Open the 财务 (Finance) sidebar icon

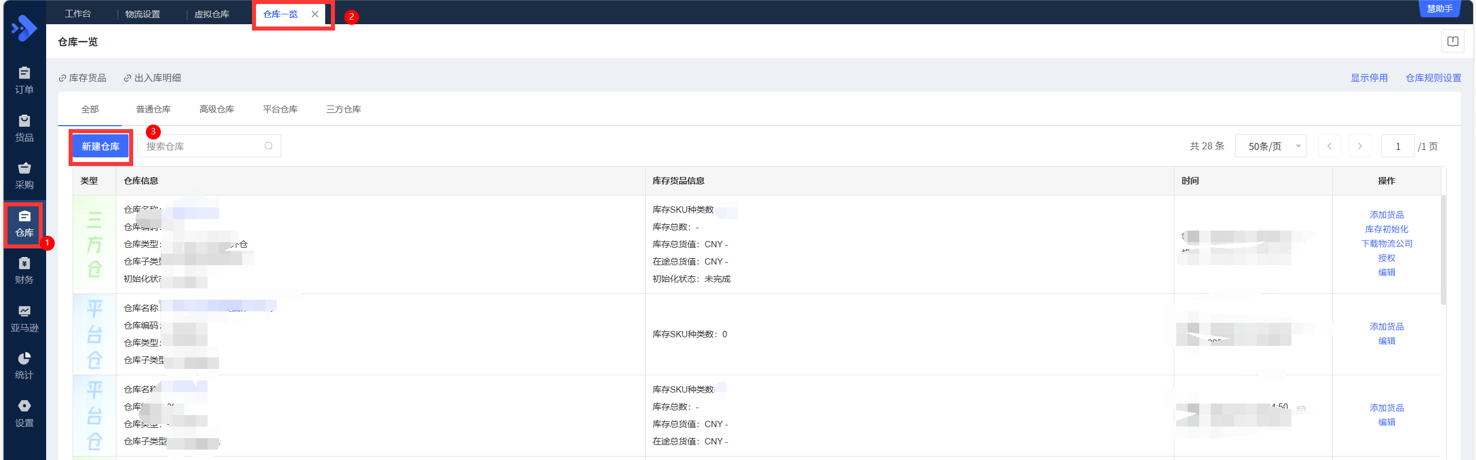(24, 270)
